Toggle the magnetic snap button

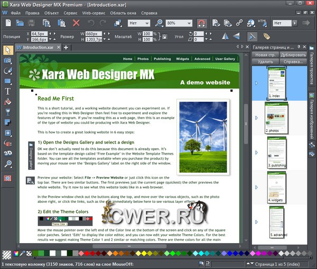click(x=201, y=23)
